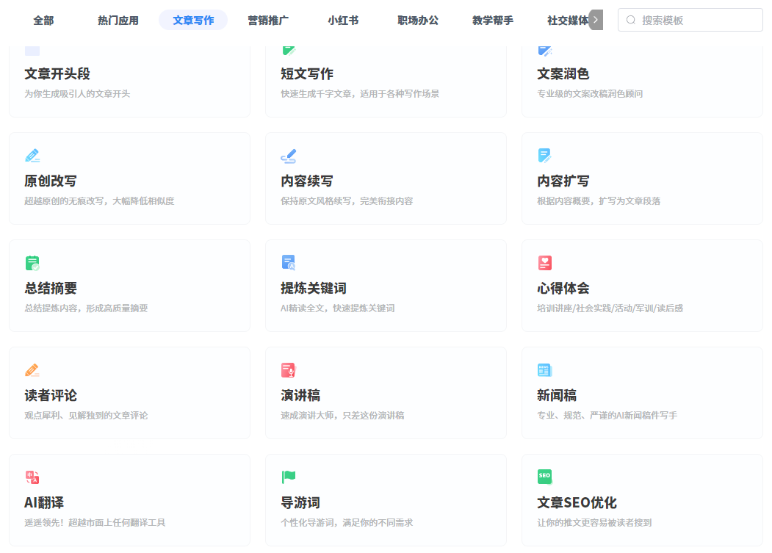Click description AI精读全文，快速提炼关键词
772x553 pixels.
pos(338,308)
